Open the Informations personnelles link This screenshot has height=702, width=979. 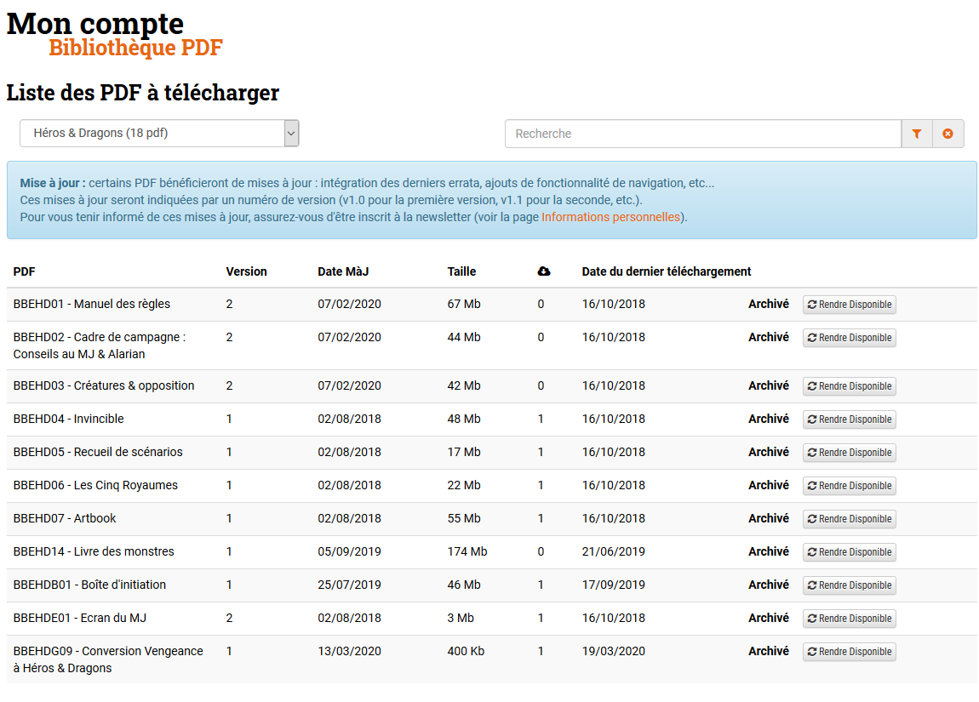[x=610, y=217]
